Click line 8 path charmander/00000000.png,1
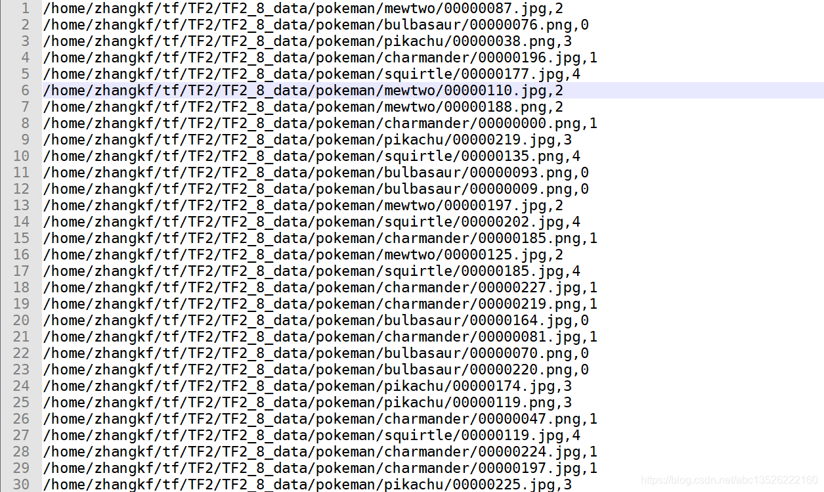The width and height of the screenshot is (824, 492). (x=320, y=123)
